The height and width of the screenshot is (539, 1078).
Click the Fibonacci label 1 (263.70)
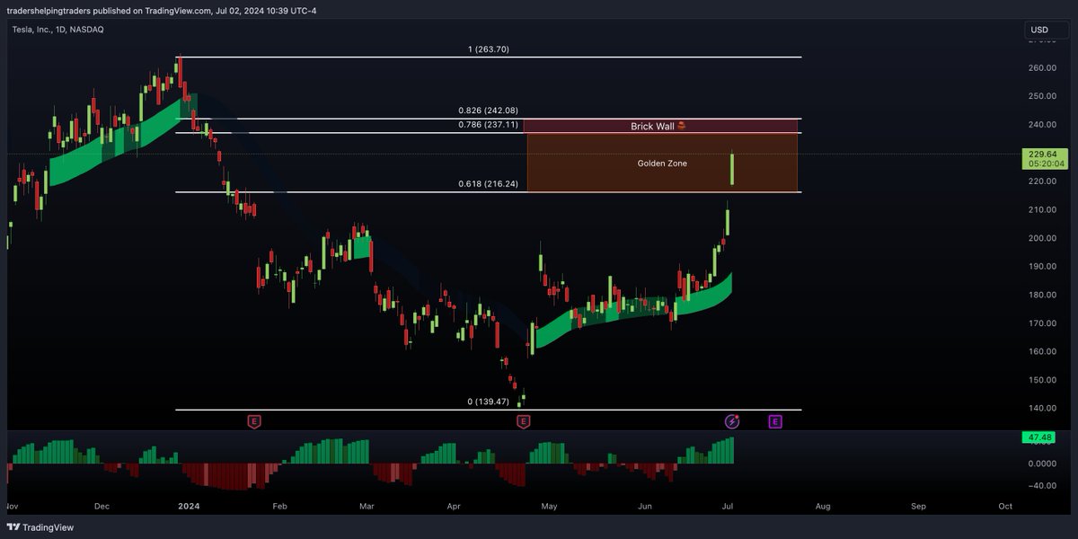tap(489, 49)
